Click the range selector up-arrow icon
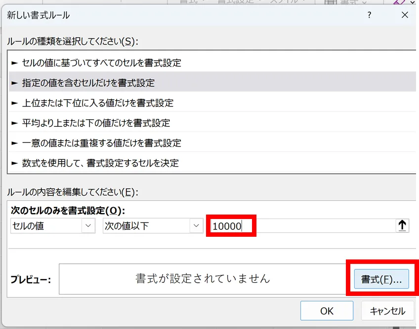Screen dimensions: 419x329 pos(402,225)
